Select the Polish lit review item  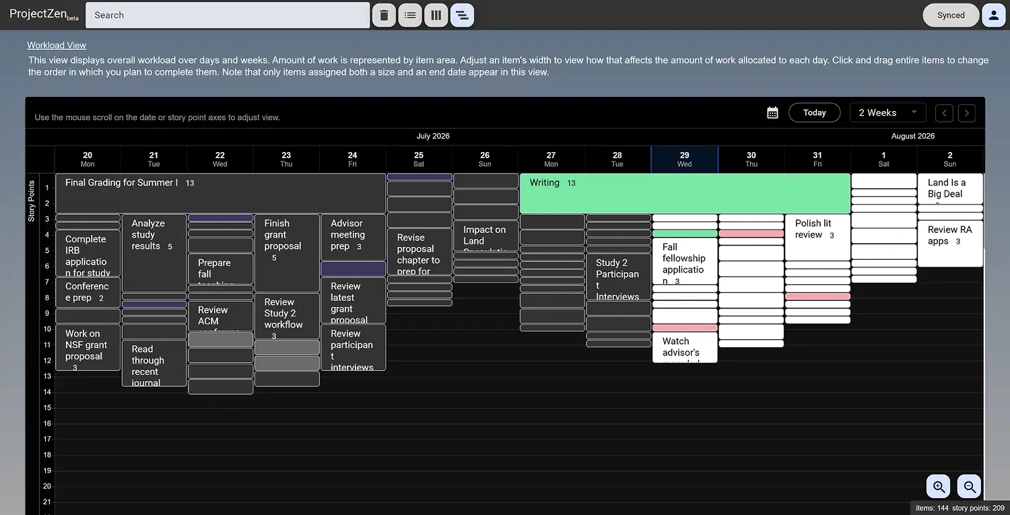pyautogui.click(x=817, y=238)
